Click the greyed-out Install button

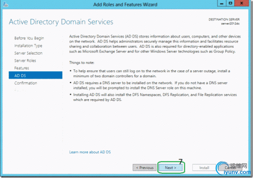pos(204,168)
